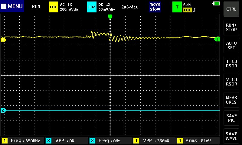Click the green trigger position marker at top
Image resolution: width=242 pixels, height=145 pixels.
tap(110, 16)
